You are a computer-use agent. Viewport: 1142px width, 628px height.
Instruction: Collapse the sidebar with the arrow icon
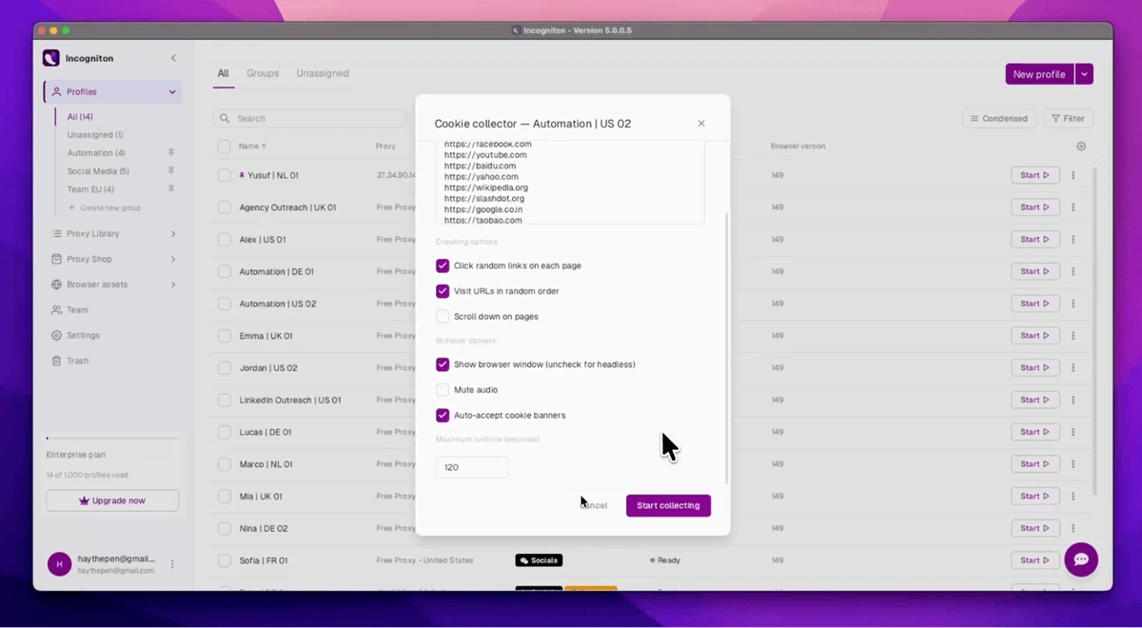[x=173, y=58]
